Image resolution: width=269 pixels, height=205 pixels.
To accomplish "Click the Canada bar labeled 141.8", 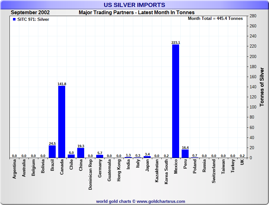I will pyautogui.click(x=62, y=121).
